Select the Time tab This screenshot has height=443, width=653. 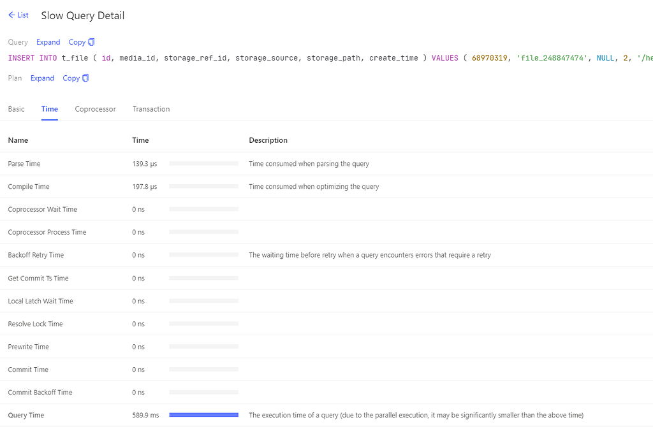click(50, 109)
